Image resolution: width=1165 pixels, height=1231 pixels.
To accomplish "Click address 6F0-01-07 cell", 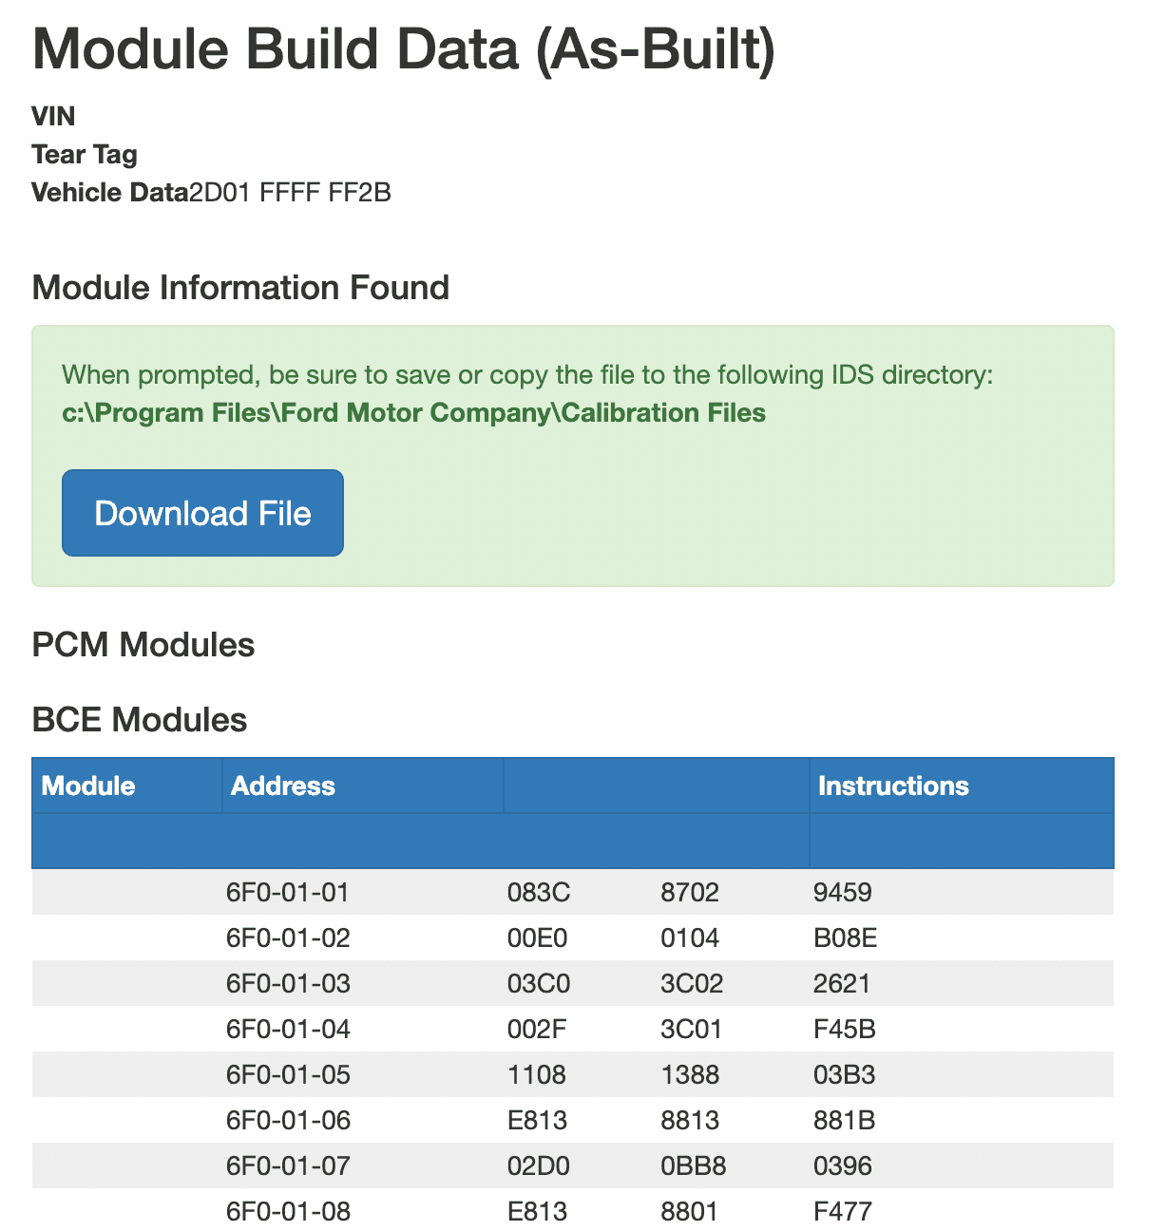I will pyautogui.click(x=288, y=1165).
